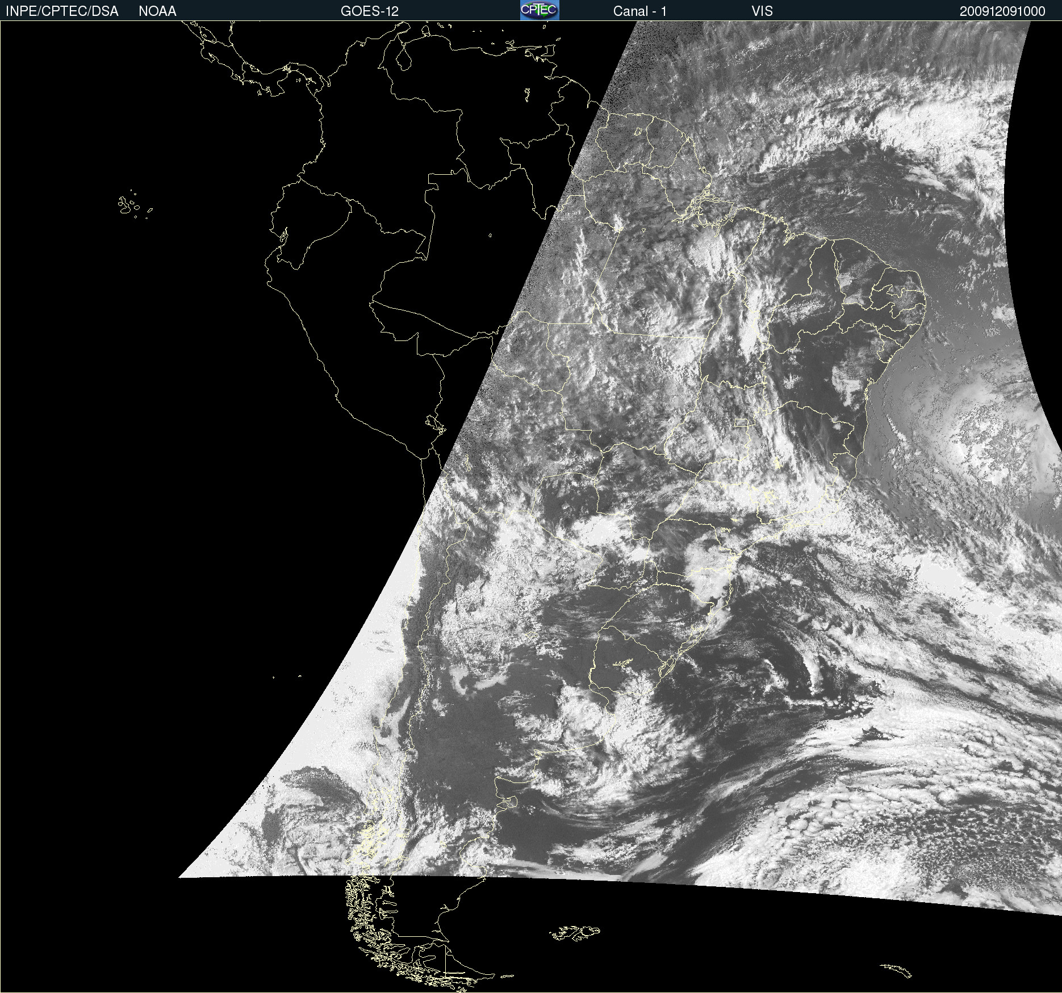The height and width of the screenshot is (993, 1062).
Task: Click the GOES-12 satellite label
Action: pos(370,11)
